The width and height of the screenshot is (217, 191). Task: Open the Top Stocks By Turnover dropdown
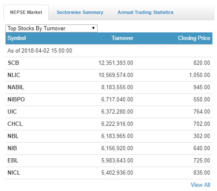[x=51, y=28]
